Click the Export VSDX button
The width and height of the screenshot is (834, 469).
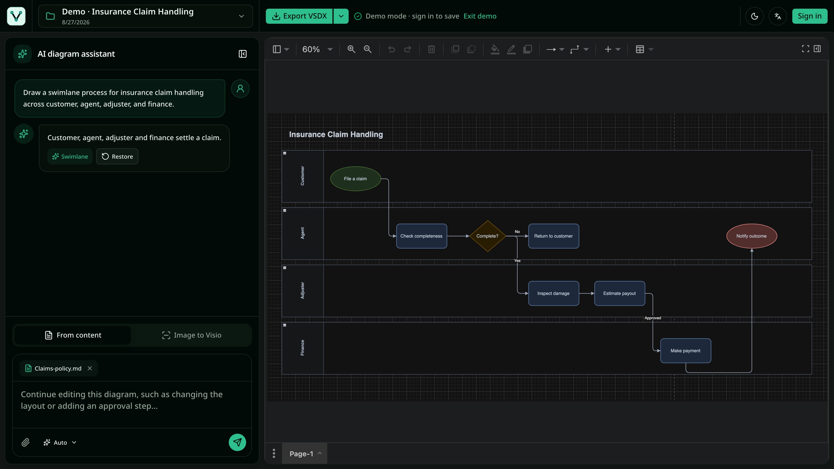pyautogui.click(x=299, y=16)
